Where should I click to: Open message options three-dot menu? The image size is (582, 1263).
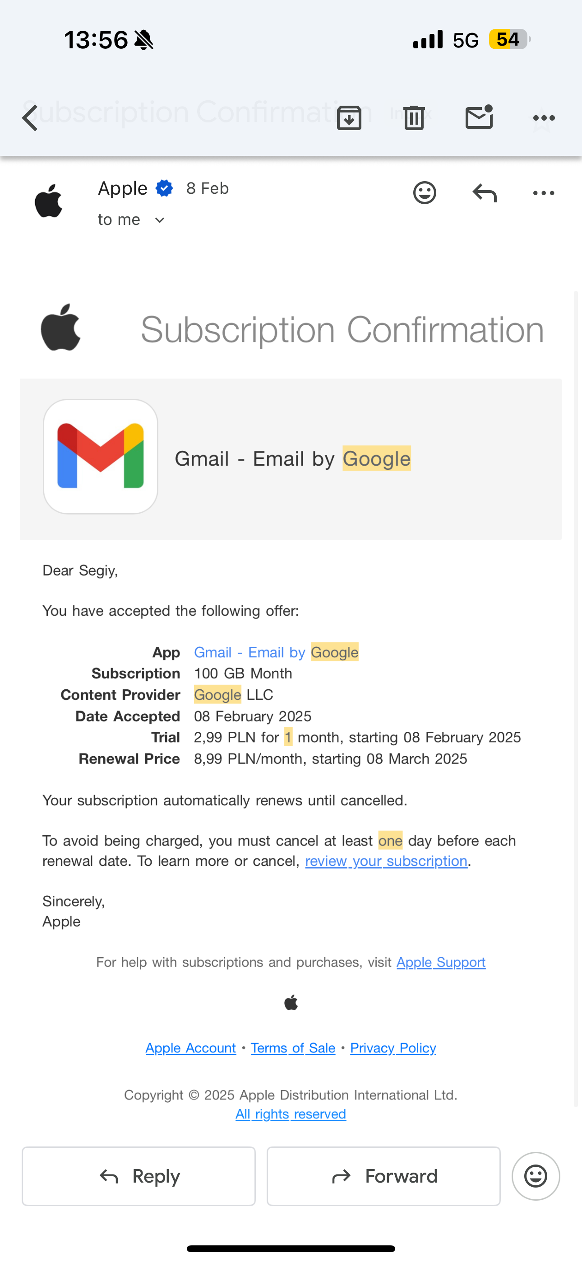point(543,193)
